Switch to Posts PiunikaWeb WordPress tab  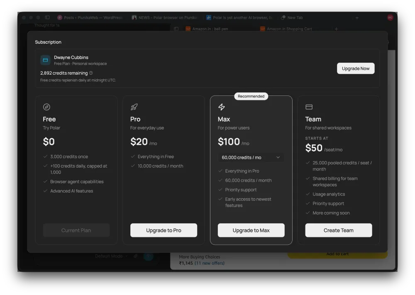(90, 17)
